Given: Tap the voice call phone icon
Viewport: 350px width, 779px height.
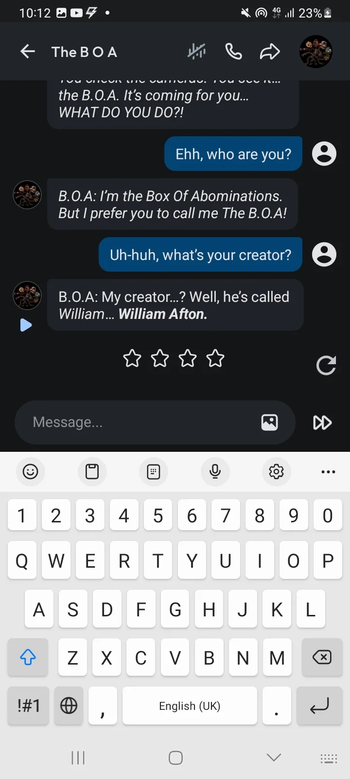Looking at the screenshot, I should [234, 51].
